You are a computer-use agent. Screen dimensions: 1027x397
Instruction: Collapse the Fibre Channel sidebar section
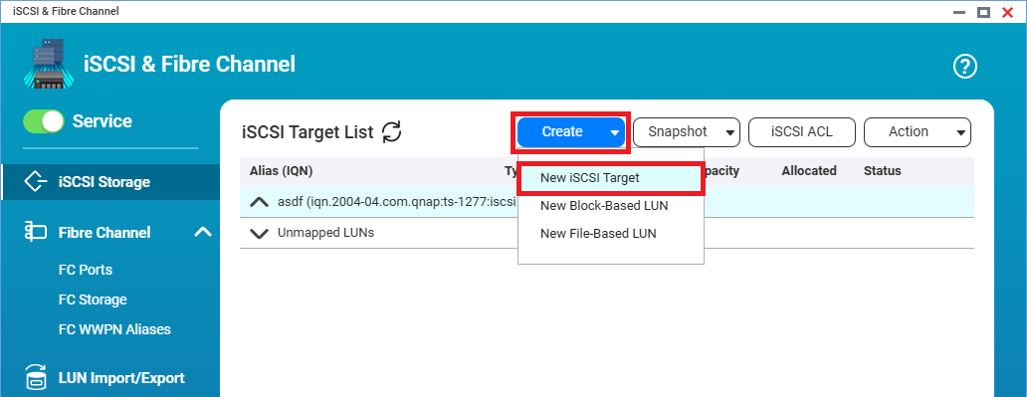click(x=203, y=232)
